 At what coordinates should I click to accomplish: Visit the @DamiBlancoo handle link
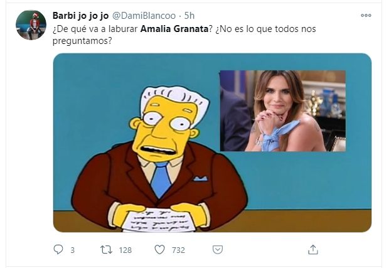point(144,16)
